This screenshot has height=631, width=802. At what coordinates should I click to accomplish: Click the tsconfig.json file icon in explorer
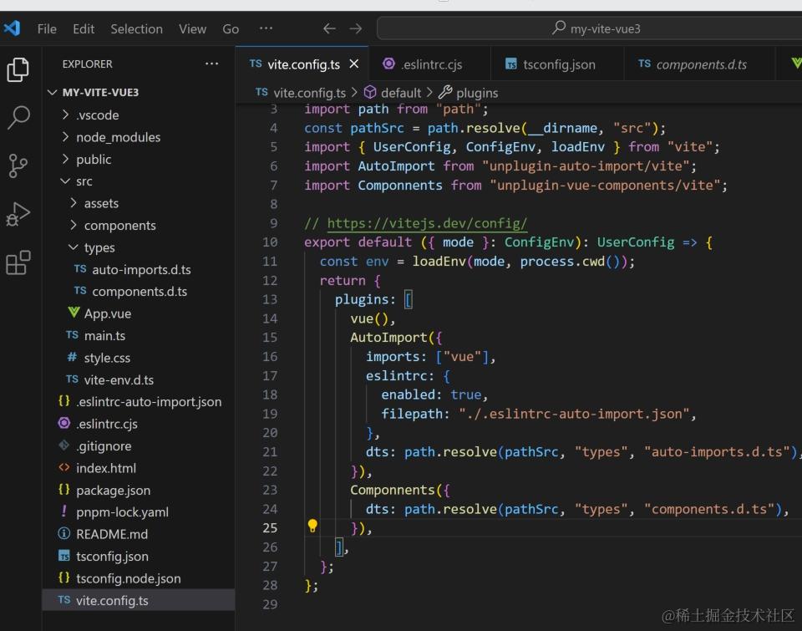click(x=64, y=556)
